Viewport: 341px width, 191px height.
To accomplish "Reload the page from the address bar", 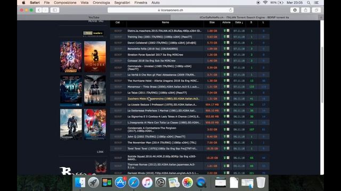I will tap(230, 10).
